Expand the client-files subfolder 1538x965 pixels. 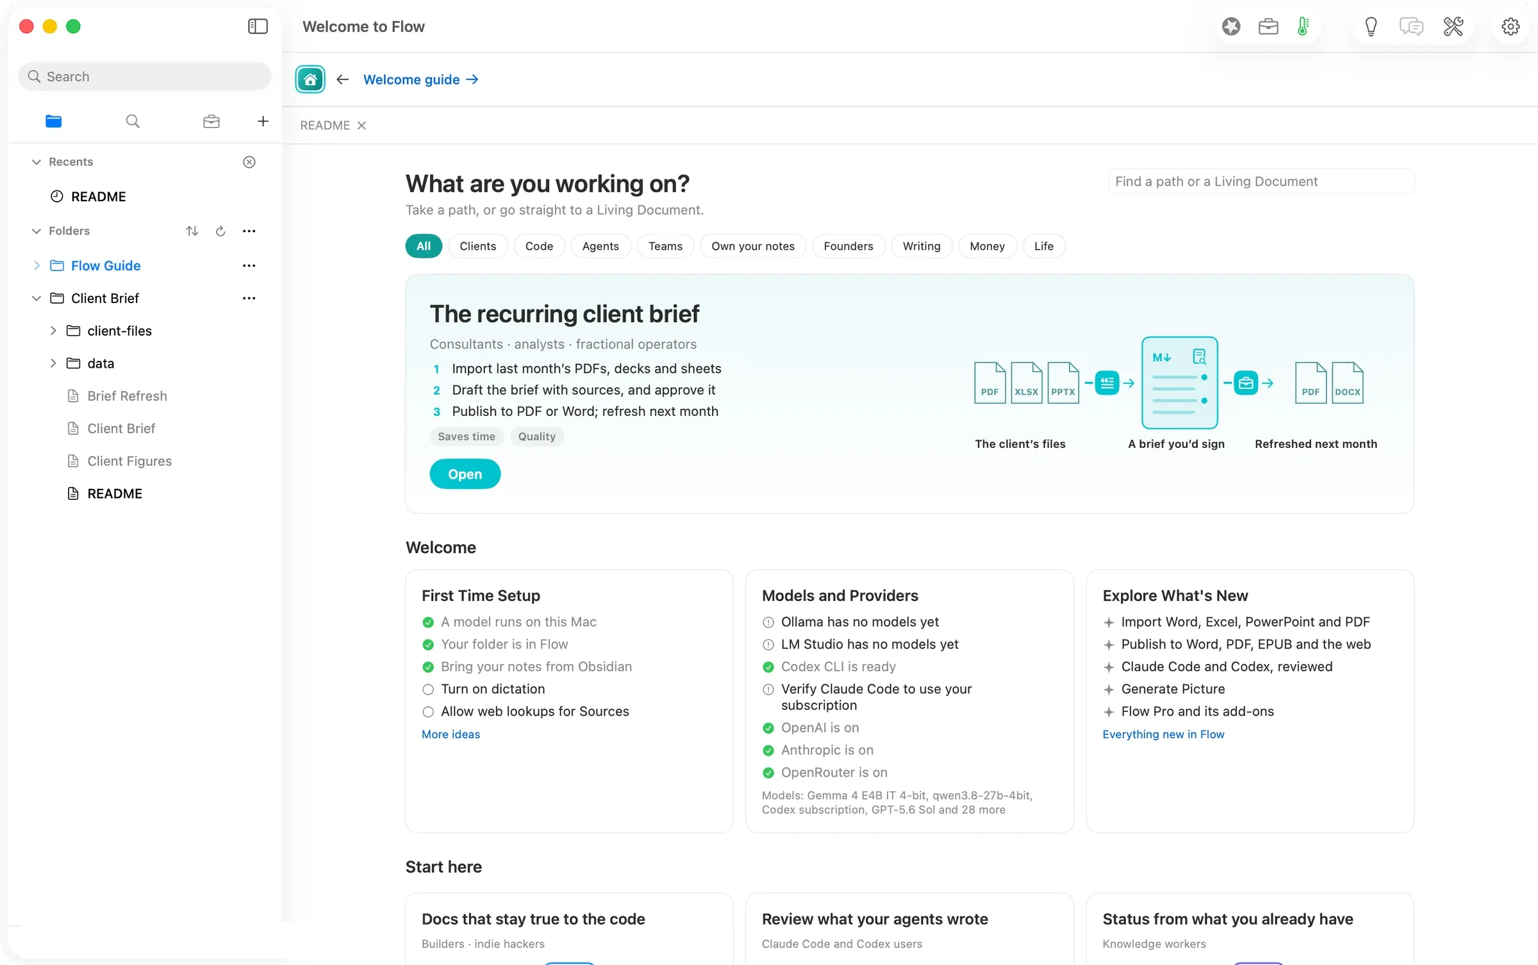click(x=53, y=331)
